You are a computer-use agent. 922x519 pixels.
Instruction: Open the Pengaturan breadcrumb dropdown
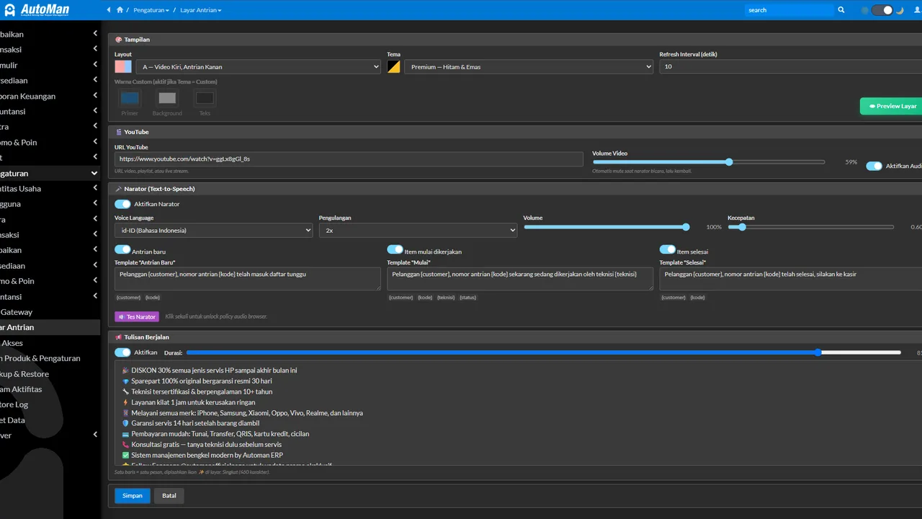pyautogui.click(x=151, y=10)
